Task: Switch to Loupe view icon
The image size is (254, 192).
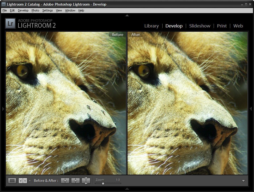Action: pos(12,181)
